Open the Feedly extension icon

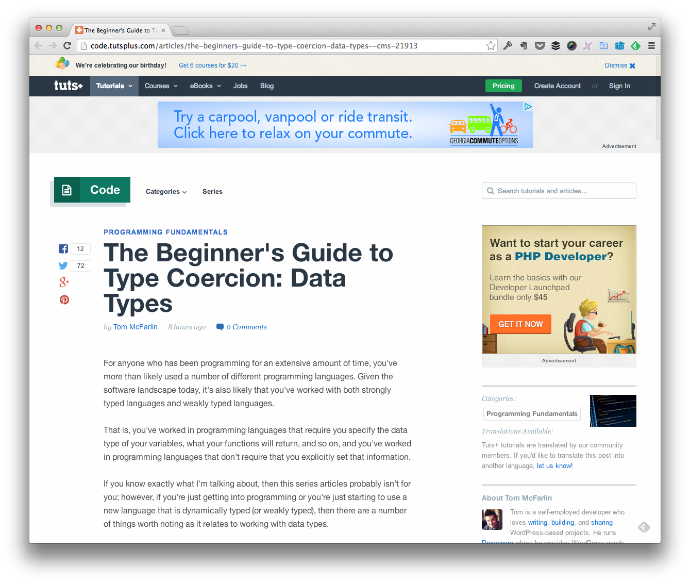[x=635, y=45]
